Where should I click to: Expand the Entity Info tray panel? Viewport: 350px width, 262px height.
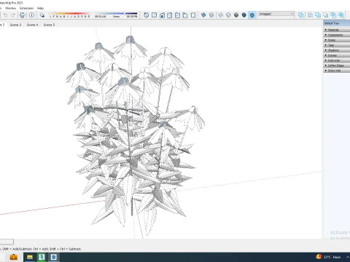point(337,71)
